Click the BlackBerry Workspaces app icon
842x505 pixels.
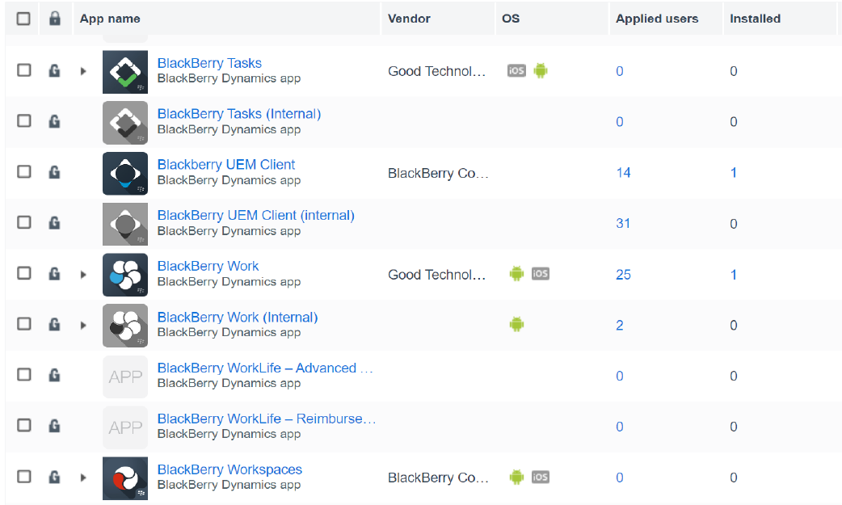point(125,478)
